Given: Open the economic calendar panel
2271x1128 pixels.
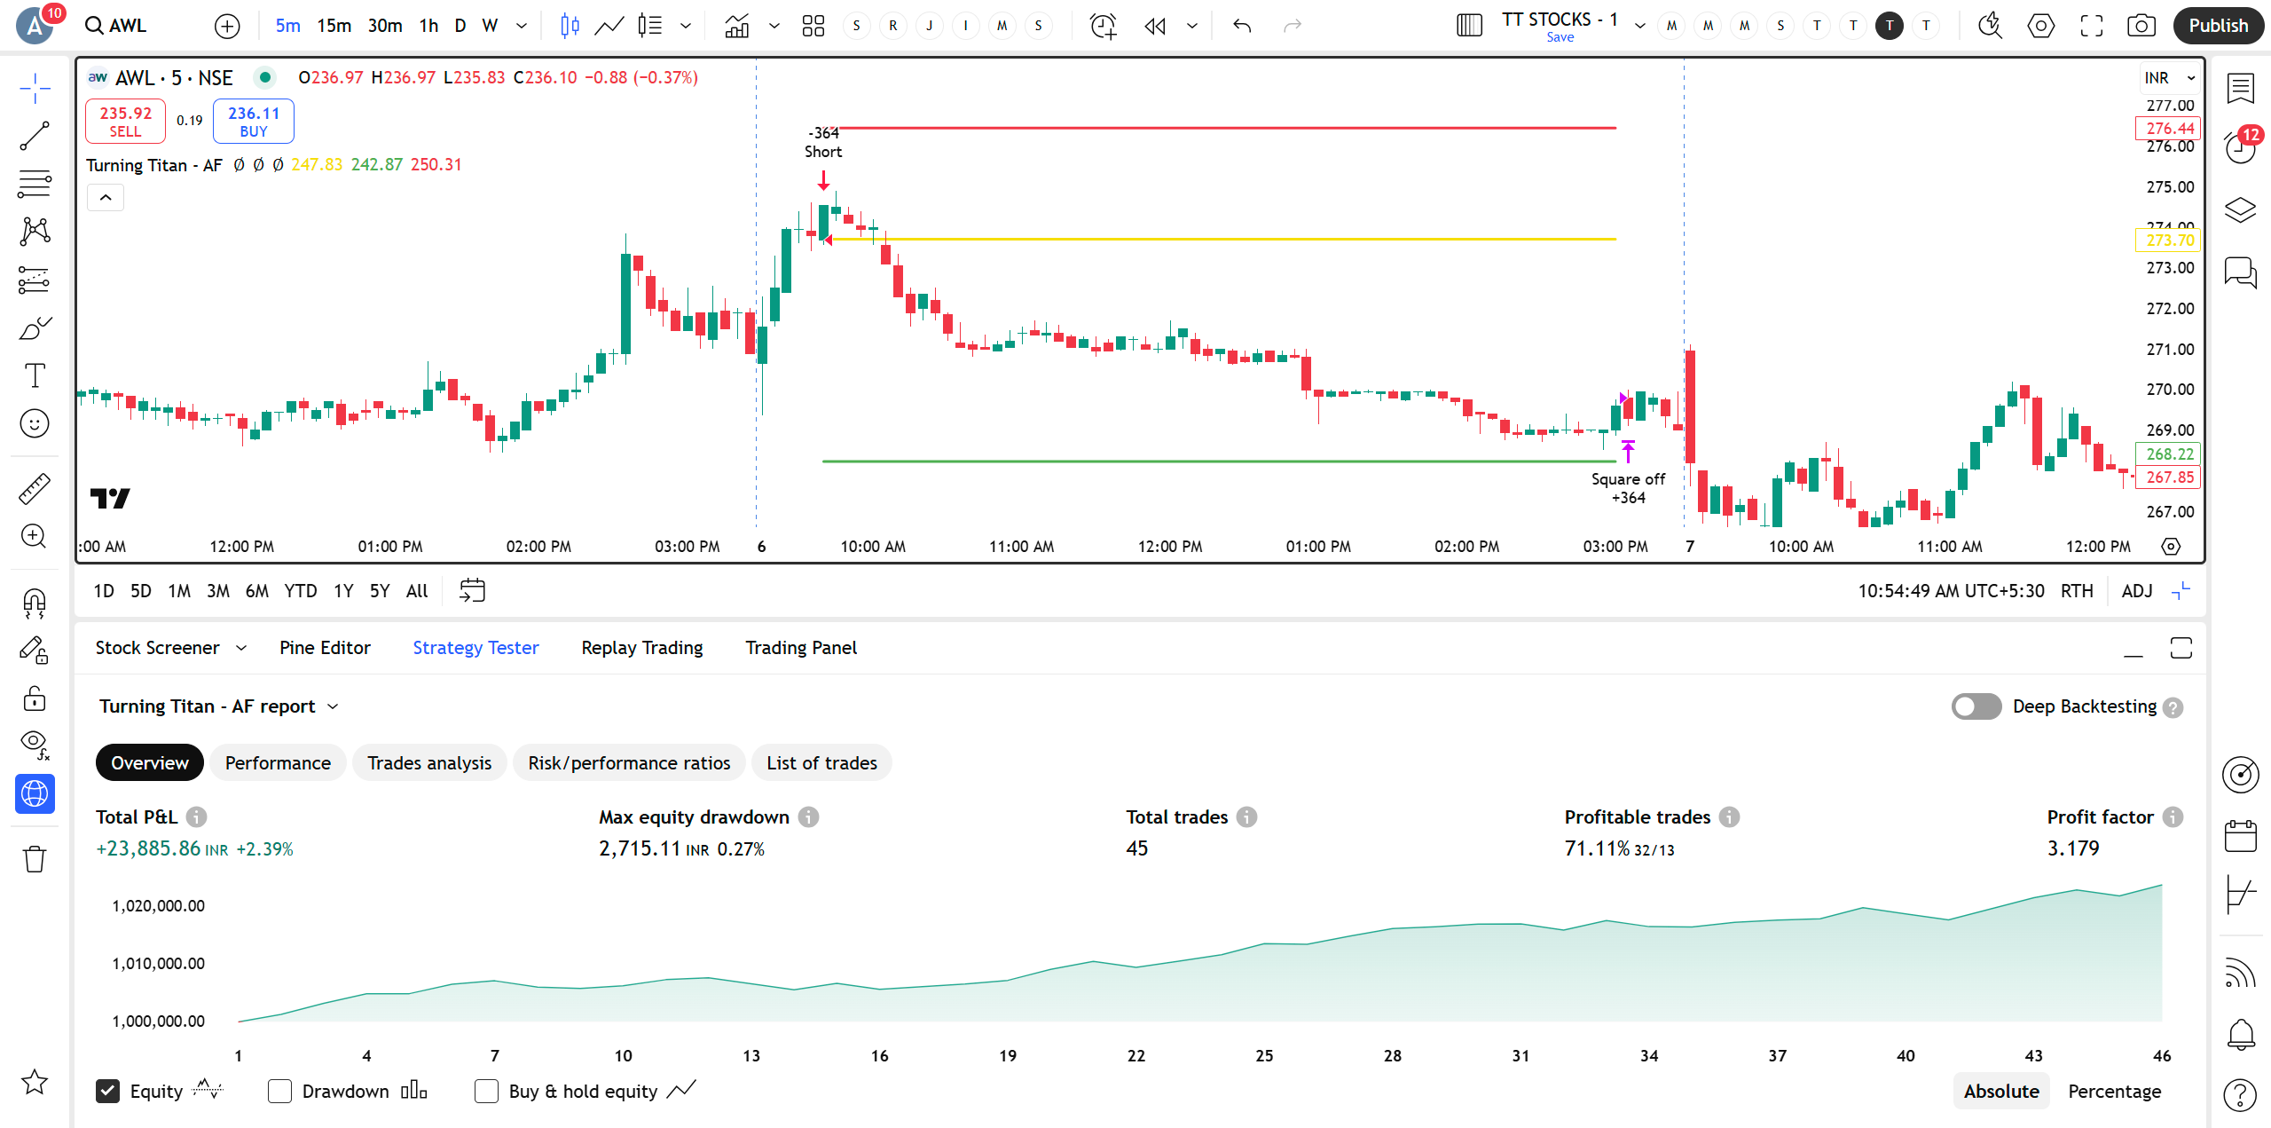Looking at the screenshot, I should point(2241,835).
